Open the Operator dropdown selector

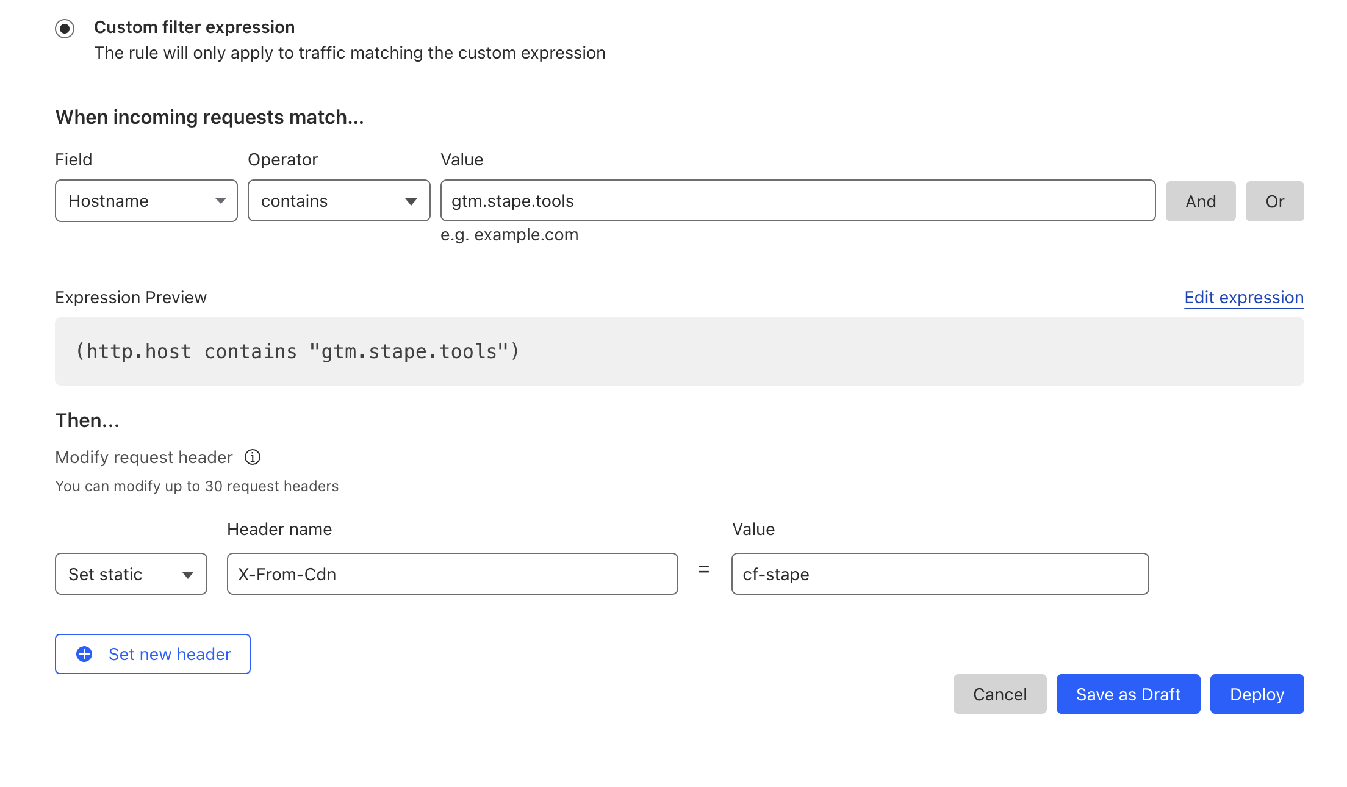pos(338,201)
